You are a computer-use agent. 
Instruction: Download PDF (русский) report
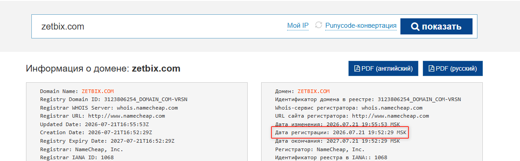pos(453,68)
